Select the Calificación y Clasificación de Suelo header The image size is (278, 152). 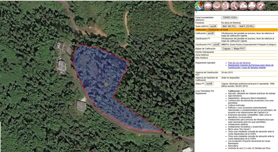[x=236, y=30]
